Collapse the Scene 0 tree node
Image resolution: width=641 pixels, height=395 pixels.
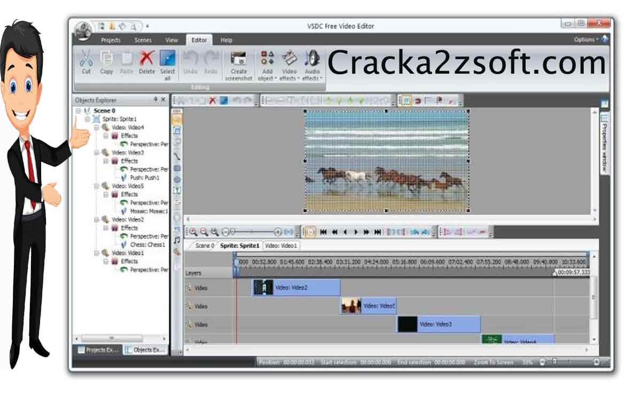click(x=79, y=111)
